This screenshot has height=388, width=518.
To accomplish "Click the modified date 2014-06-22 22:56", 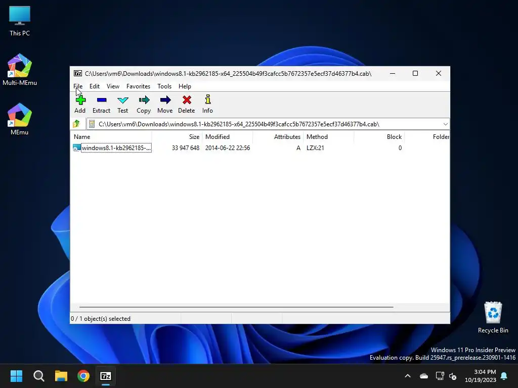I will point(228,148).
